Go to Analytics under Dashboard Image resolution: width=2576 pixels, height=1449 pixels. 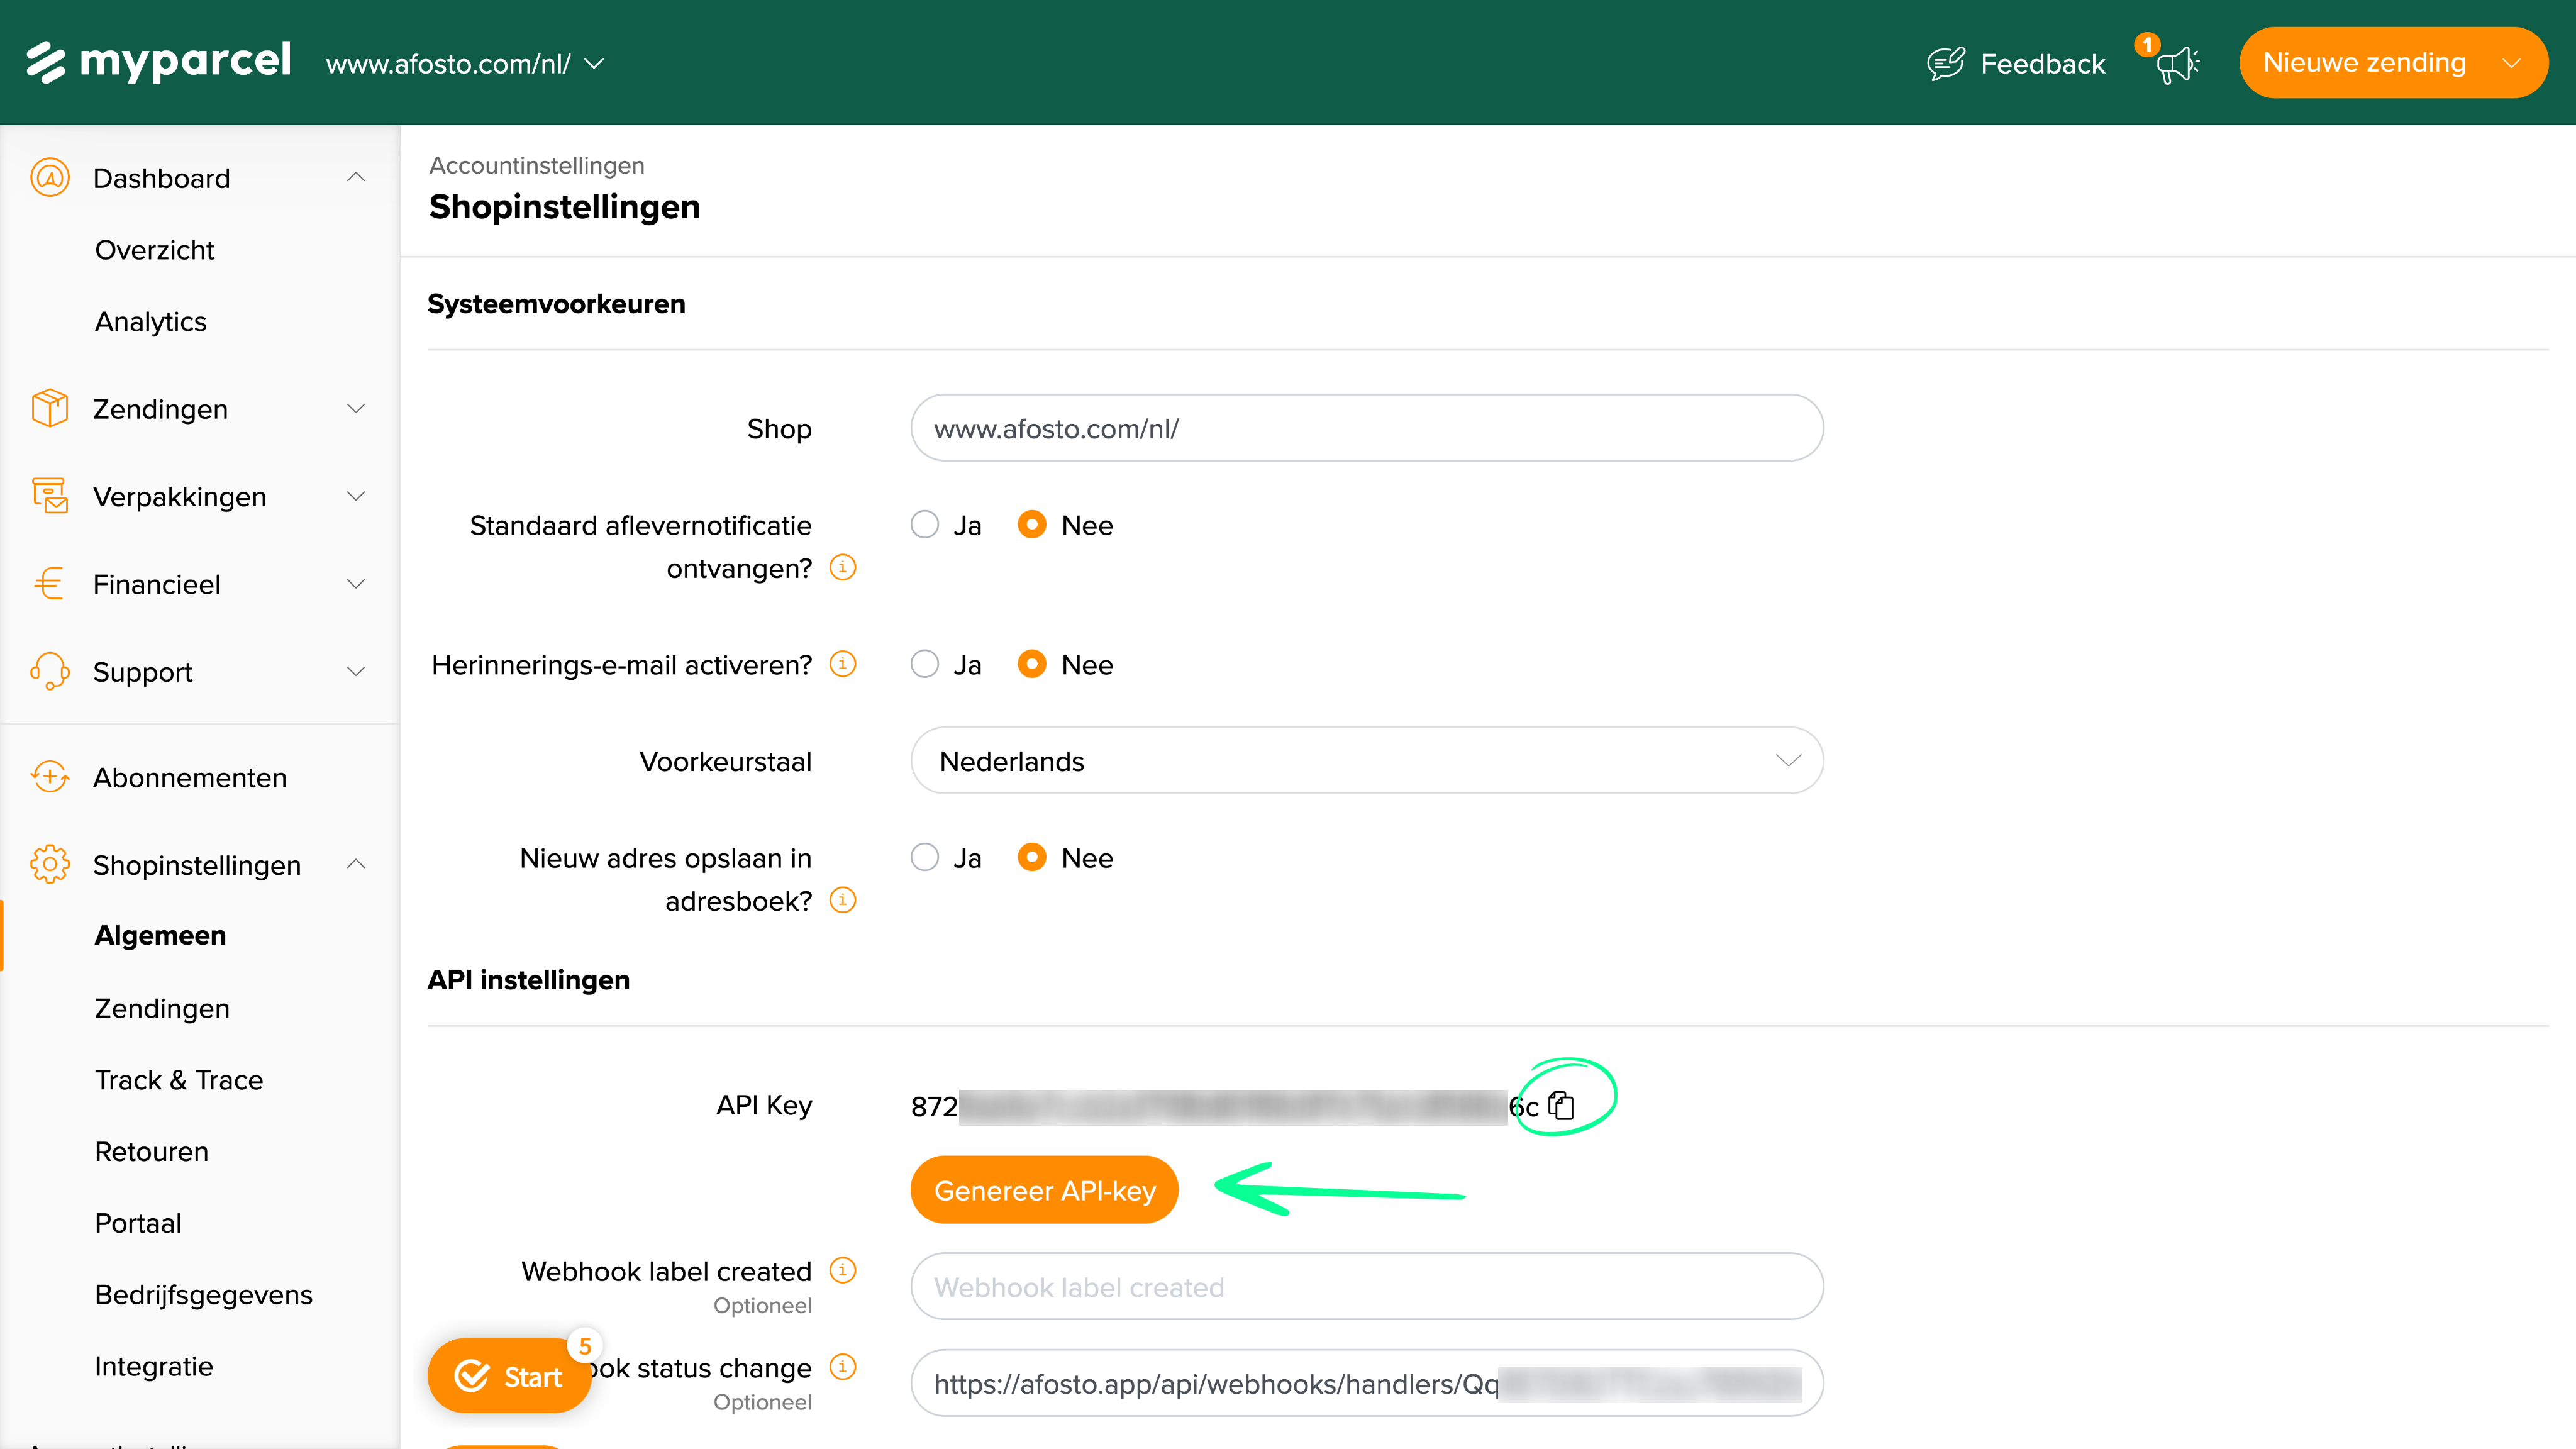151,321
